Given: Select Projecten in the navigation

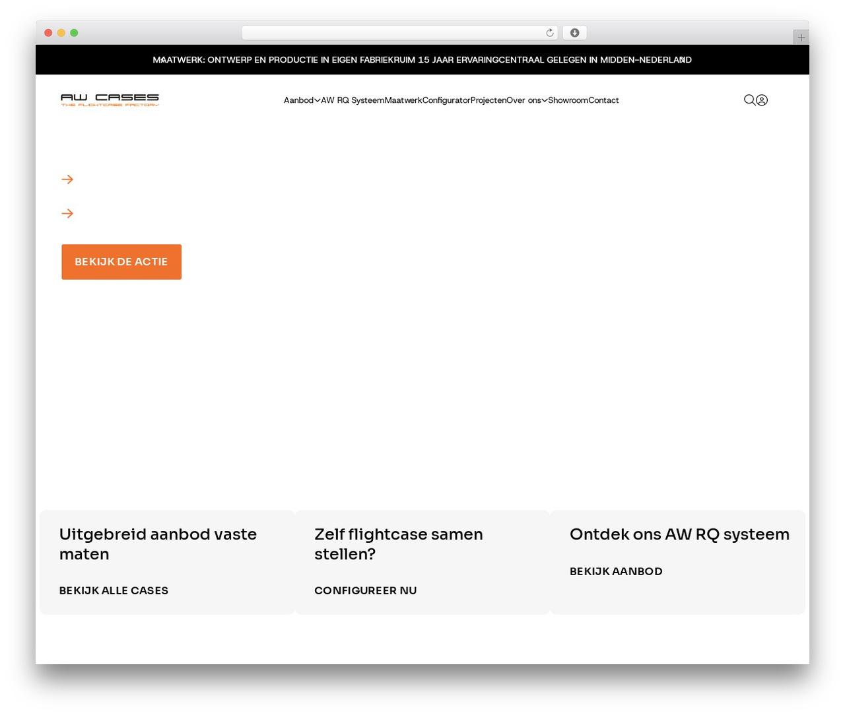Looking at the screenshot, I should [x=489, y=100].
